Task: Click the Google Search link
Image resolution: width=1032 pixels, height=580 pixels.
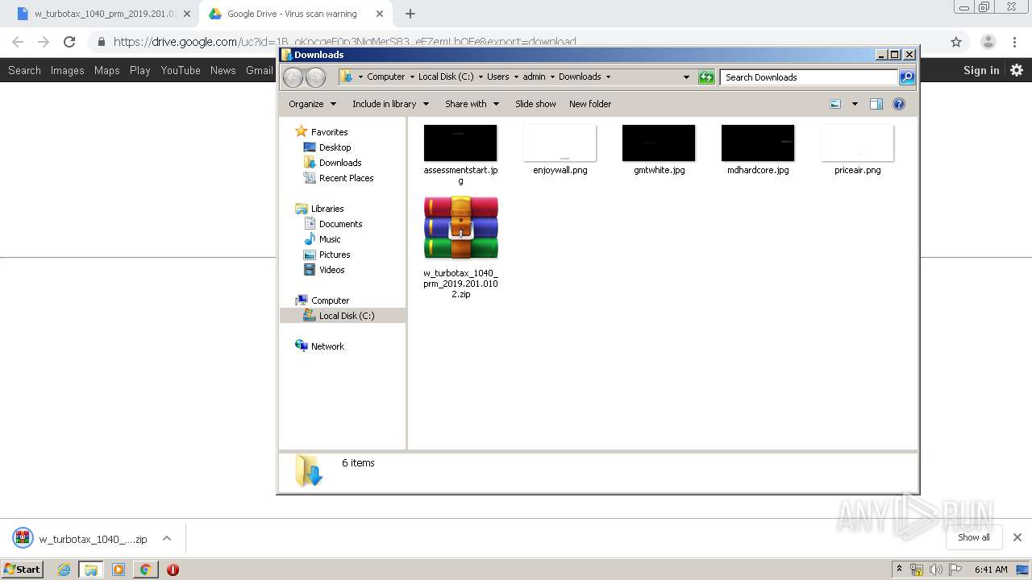Action: coord(24,70)
